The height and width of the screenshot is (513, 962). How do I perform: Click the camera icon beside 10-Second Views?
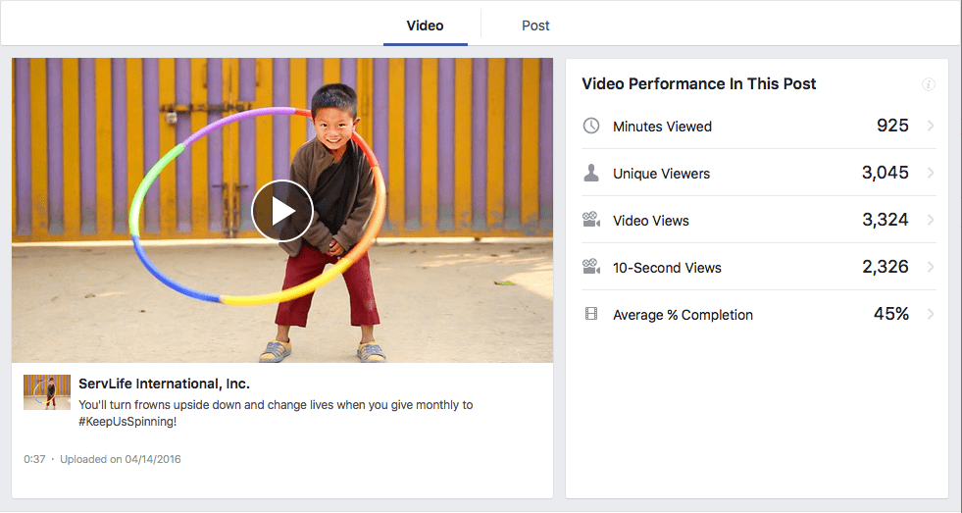coord(591,268)
